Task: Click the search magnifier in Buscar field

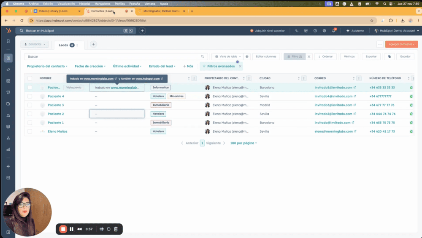Action: tap(203, 56)
